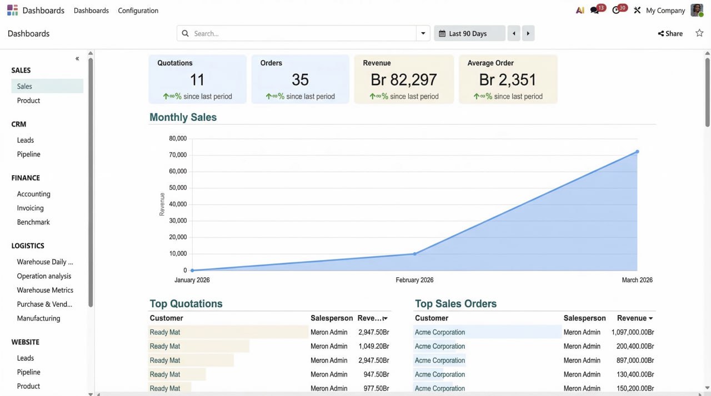Open Acme Corporation top sales order link
Image resolution: width=711 pixels, height=396 pixels.
point(440,332)
